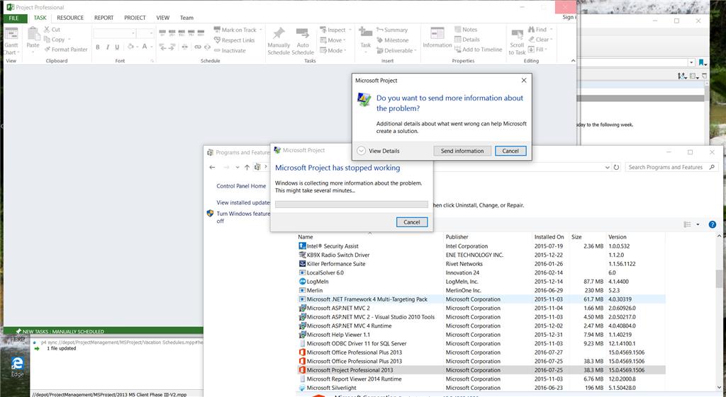Select Format Painter

(66, 50)
